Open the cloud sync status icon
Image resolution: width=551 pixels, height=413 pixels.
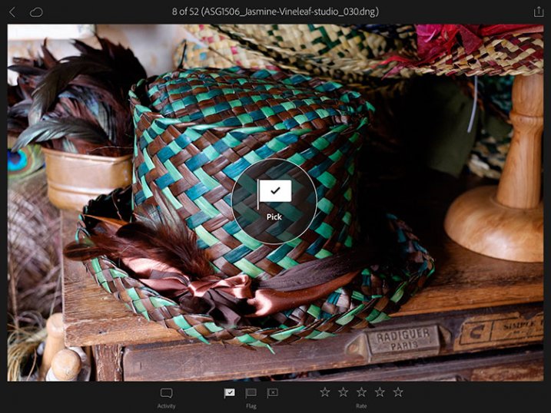point(36,12)
